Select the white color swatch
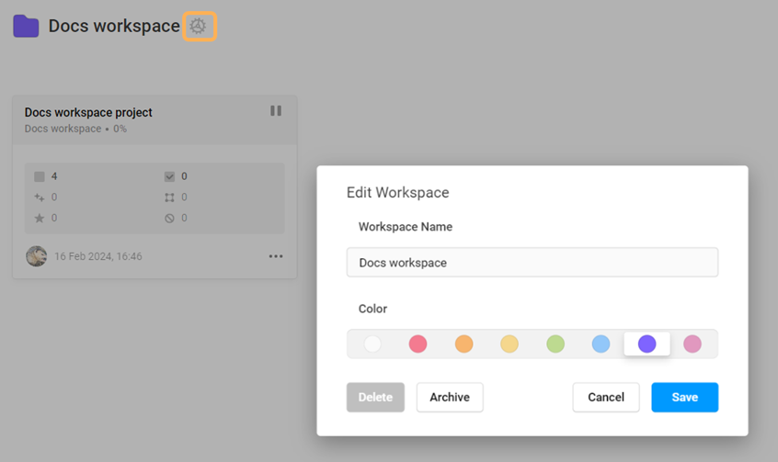 (372, 344)
